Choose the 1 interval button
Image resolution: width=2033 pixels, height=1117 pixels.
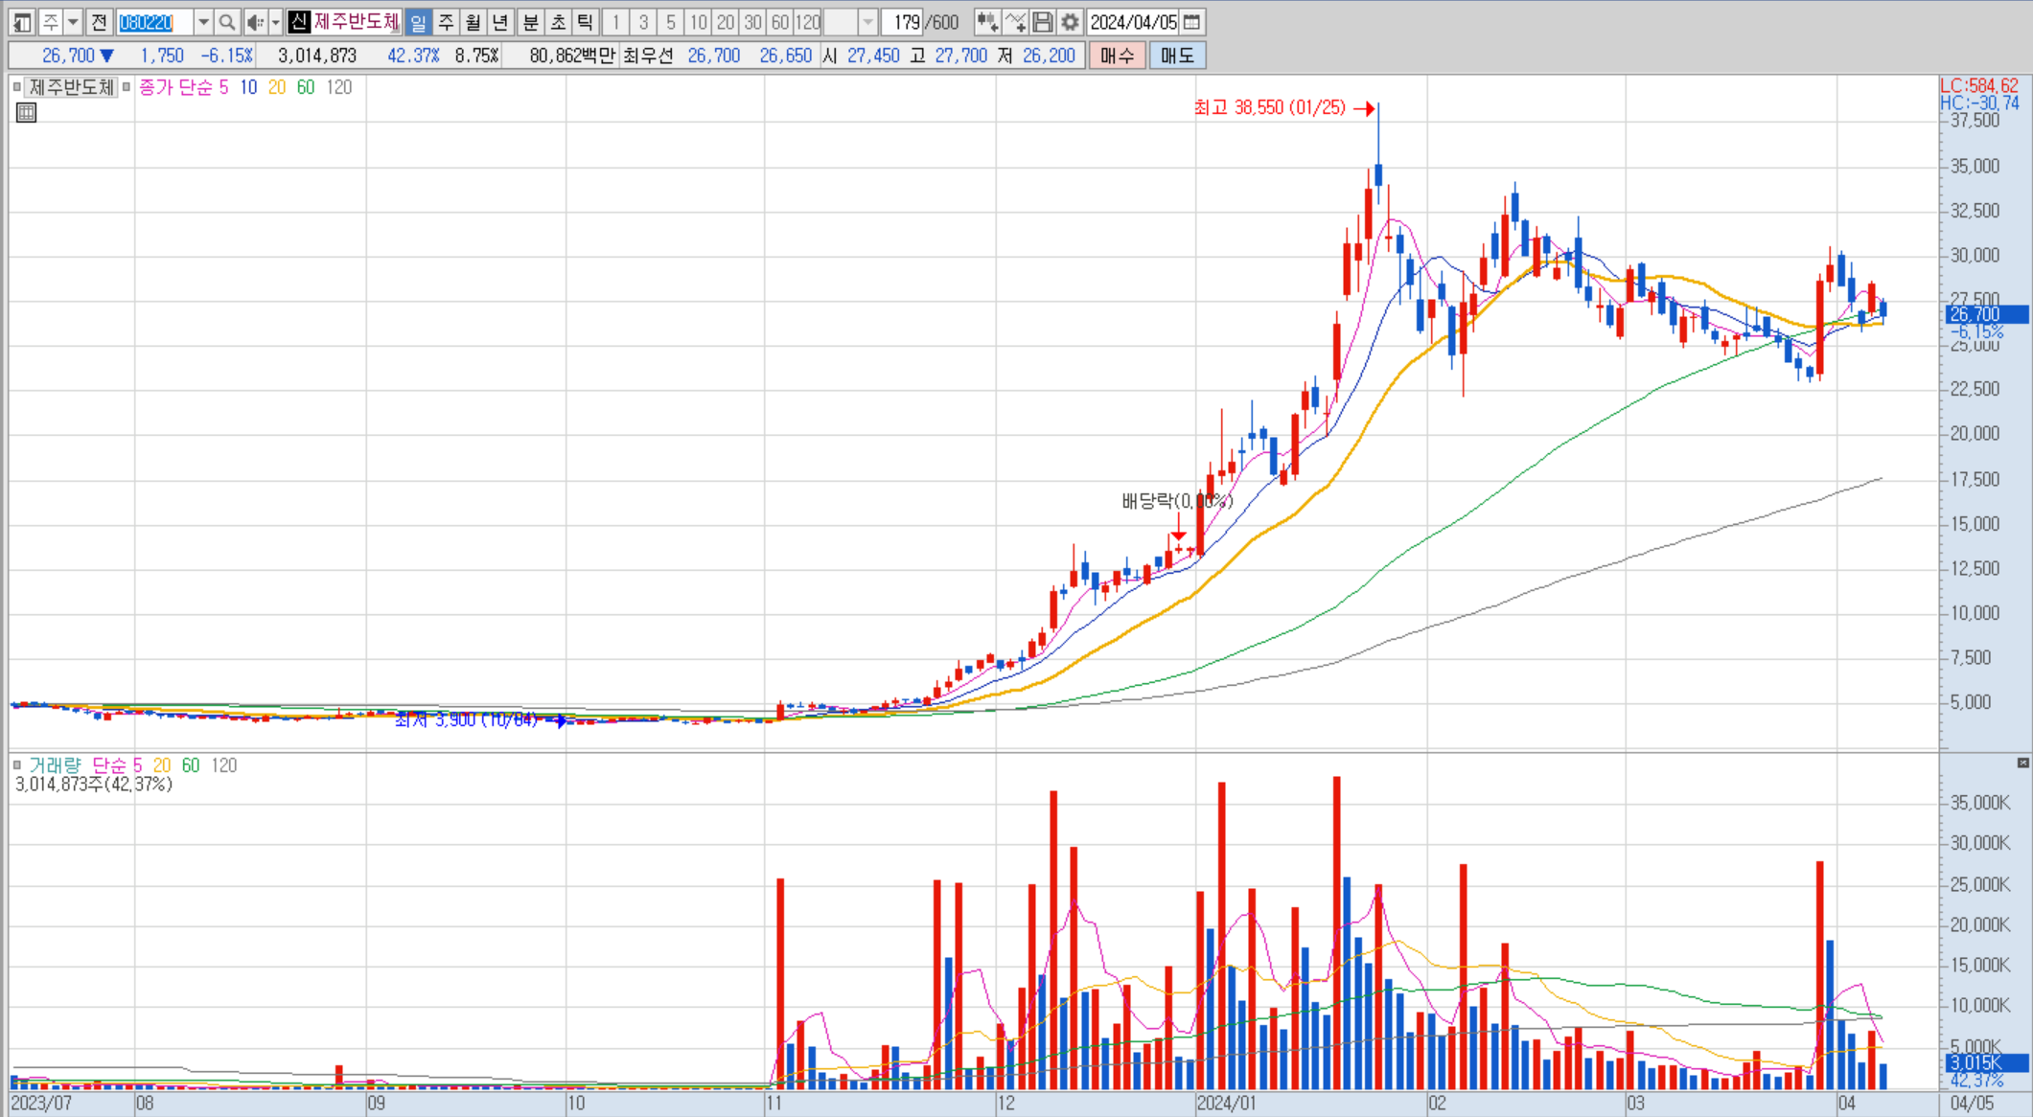(x=616, y=22)
